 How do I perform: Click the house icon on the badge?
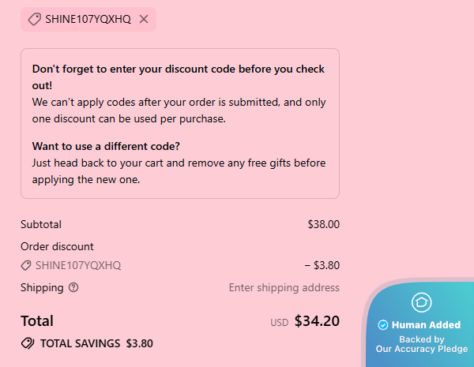point(421,302)
